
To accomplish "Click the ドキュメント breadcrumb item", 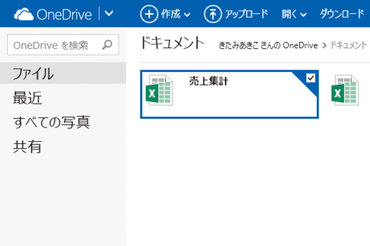I will point(348,45).
